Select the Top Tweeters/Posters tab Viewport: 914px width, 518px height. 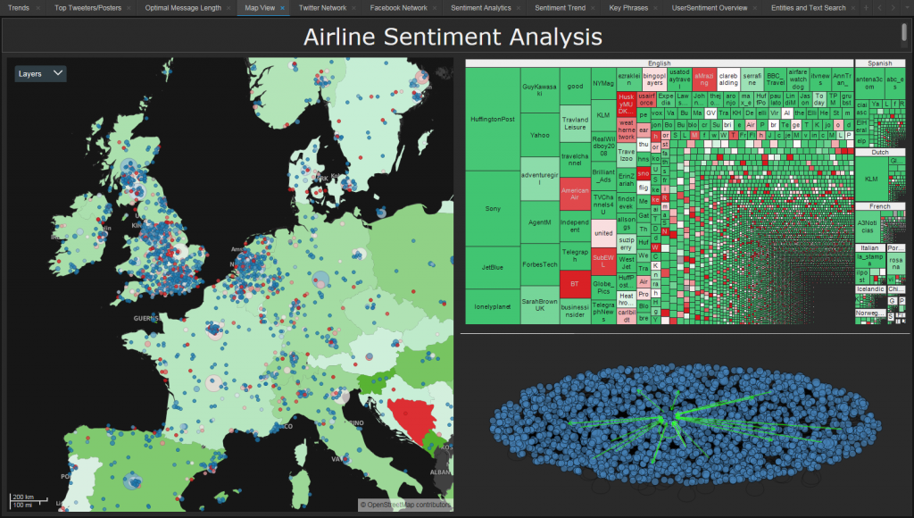87,8
